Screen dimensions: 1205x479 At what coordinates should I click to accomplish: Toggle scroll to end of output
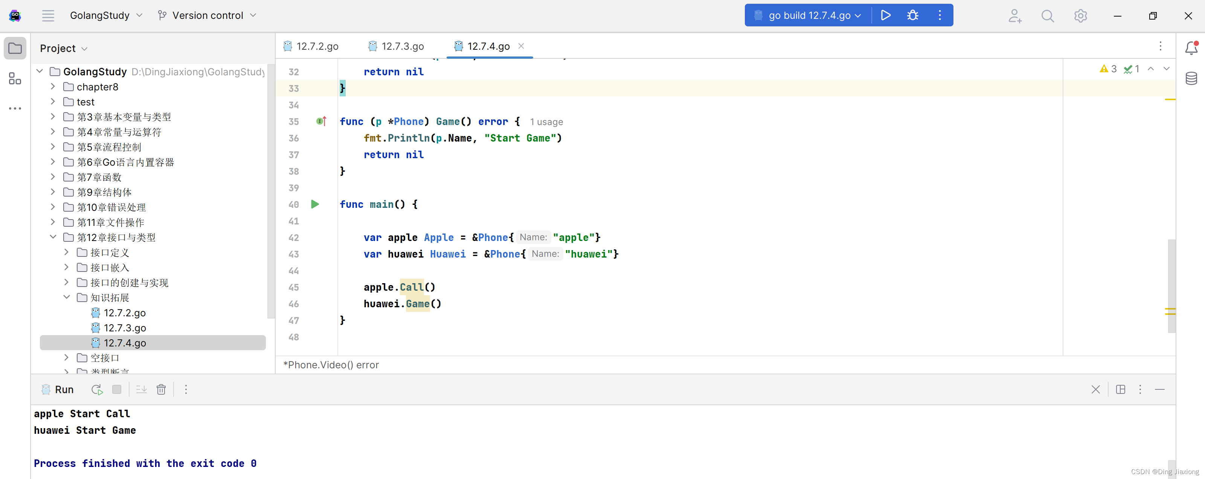pyautogui.click(x=141, y=390)
